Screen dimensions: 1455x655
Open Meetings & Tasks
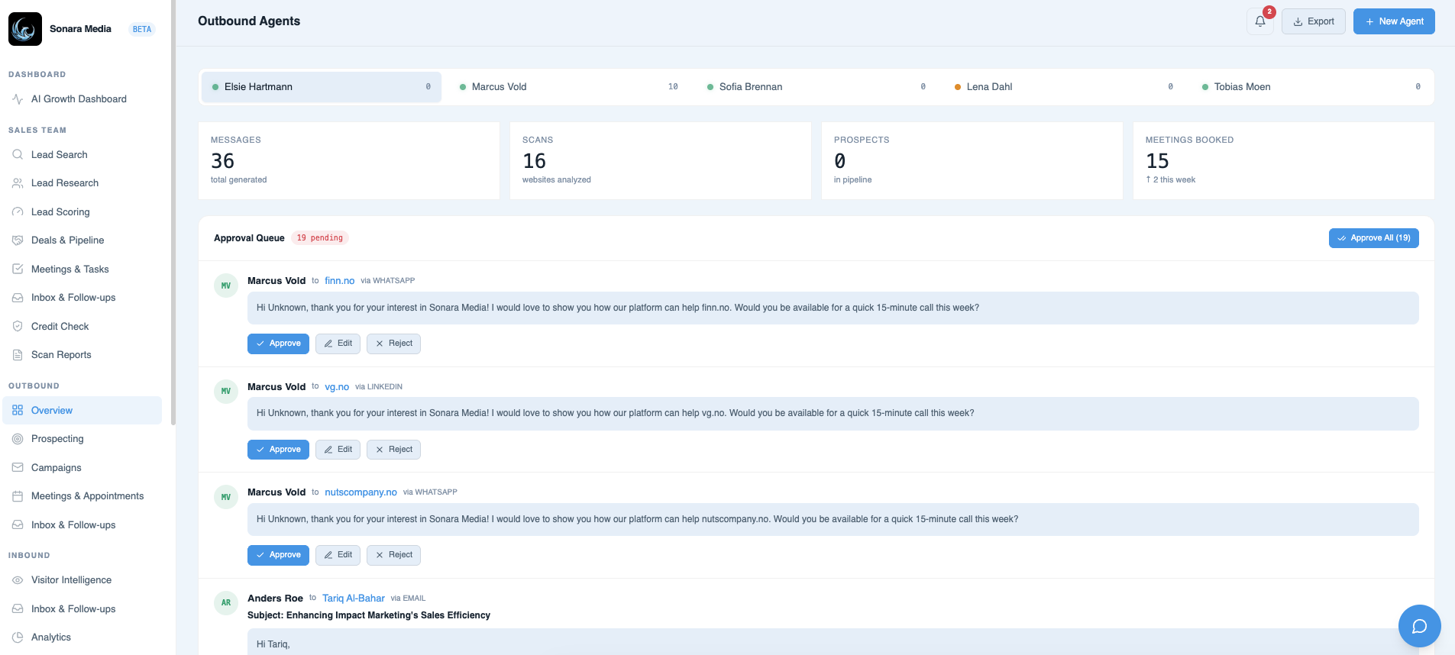[82, 269]
